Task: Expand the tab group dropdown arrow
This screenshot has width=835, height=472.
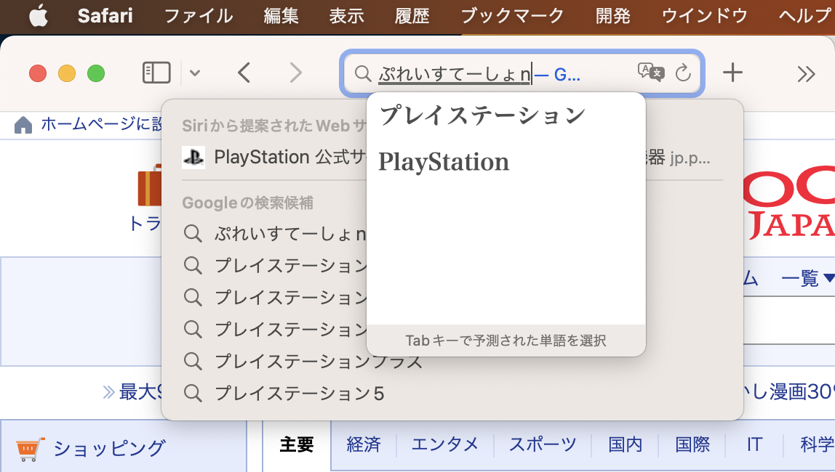Action: click(x=195, y=73)
